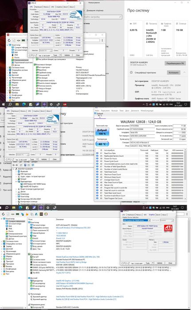Open three-dot menu in AIDA64 battery-page window
The height and width of the screenshot is (310, 191).
(102, 40)
